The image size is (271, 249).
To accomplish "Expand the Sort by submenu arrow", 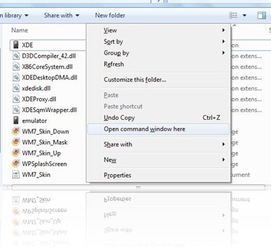I will tap(223, 41).
